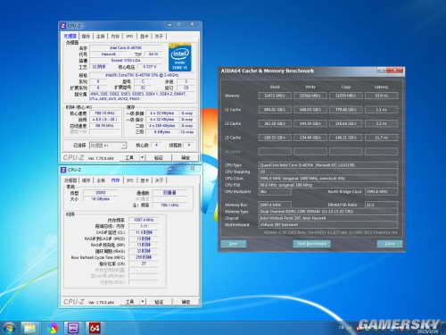Open the Tools dropdown arrow in top CPU-Z window

click(142, 157)
